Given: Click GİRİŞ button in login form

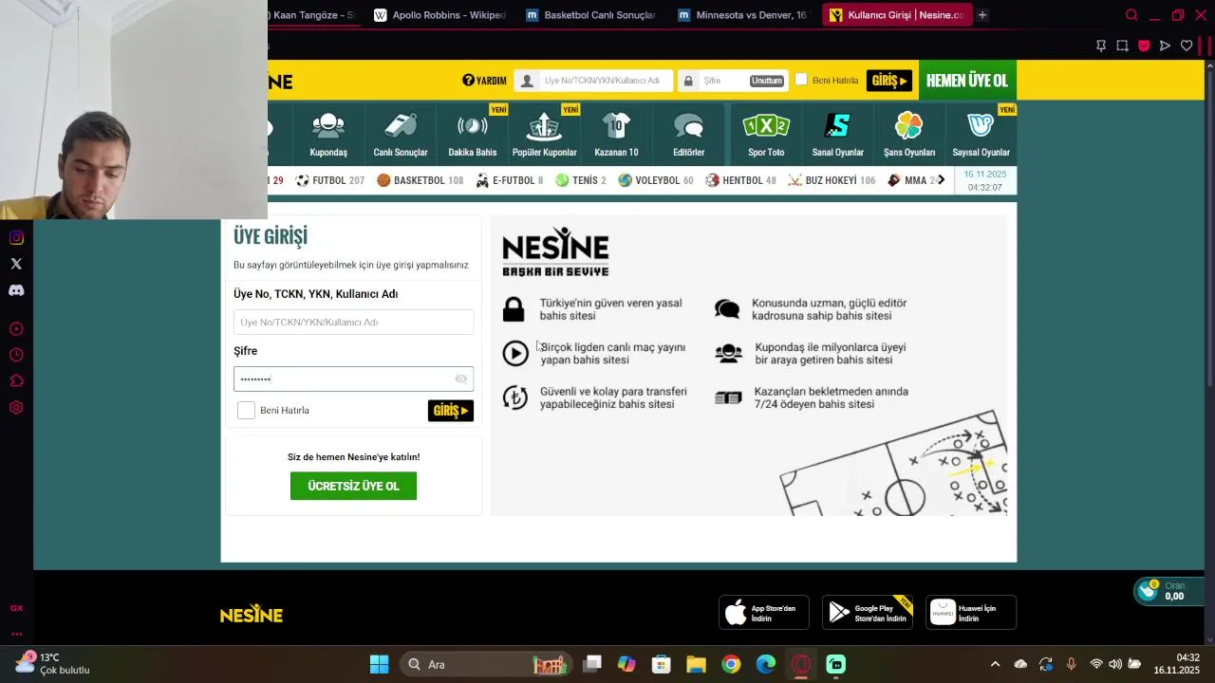Looking at the screenshot, I should 451,410.
